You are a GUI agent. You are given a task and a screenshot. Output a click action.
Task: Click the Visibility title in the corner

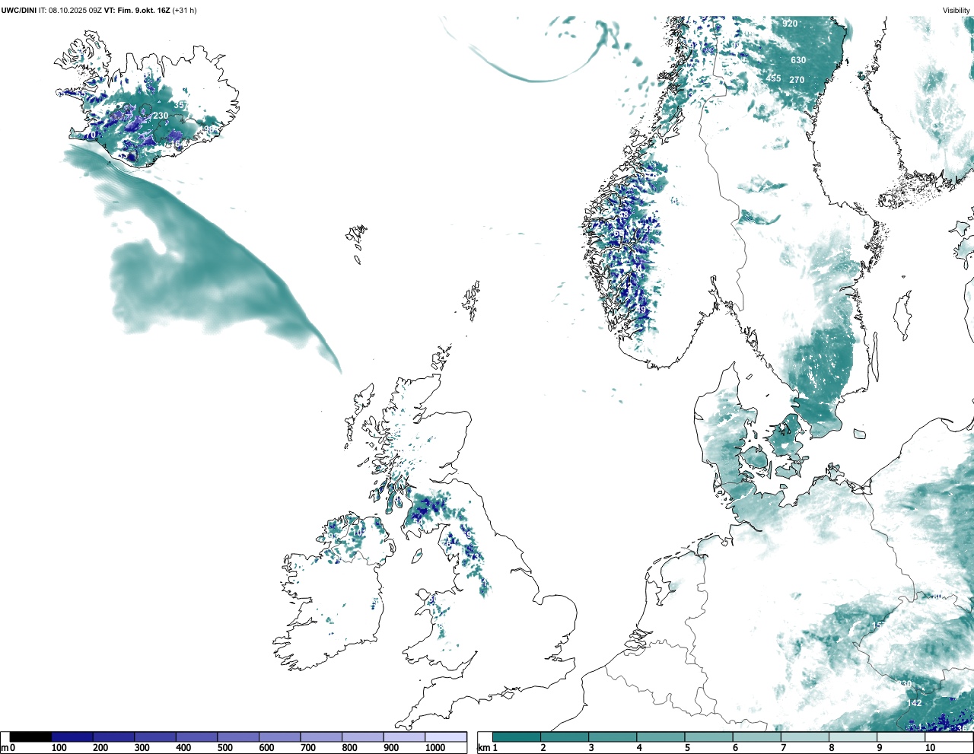coord(956,11)
